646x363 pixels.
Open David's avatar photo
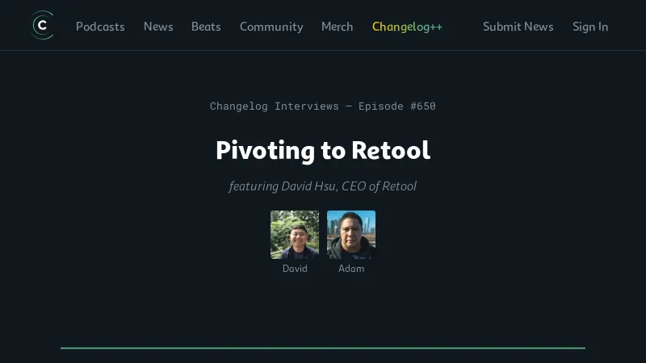tap(295, 235)
